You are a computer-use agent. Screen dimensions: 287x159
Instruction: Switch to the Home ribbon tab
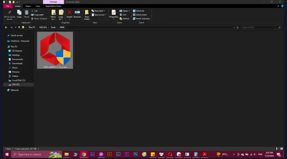[18, 6]
